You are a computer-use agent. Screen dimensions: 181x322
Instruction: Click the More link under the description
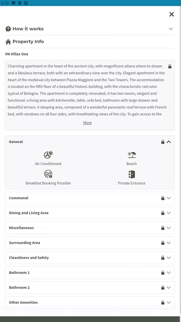tap(87, 123)
